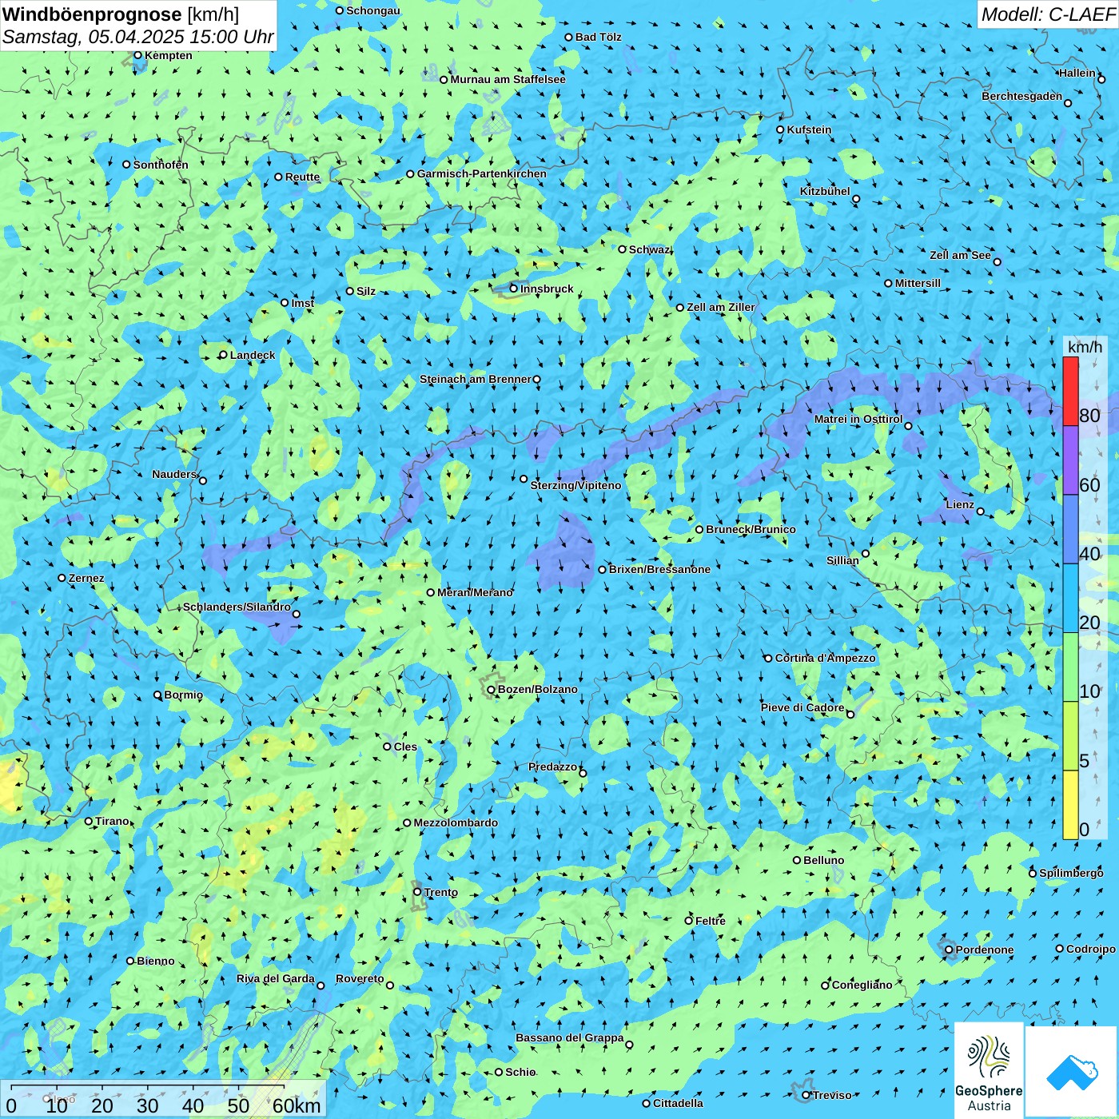Click the Landeck city label
This screenshot has height=1119, width=1119.
coord(253,355)
